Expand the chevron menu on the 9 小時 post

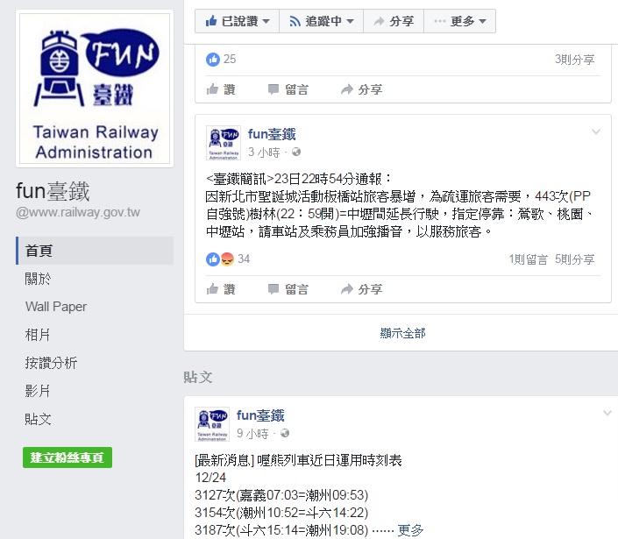(x=607, y=413)
